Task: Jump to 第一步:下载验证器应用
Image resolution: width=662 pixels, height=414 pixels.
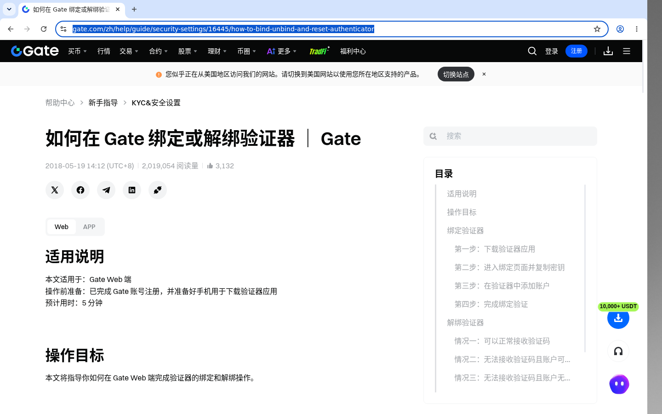Action: [x=495, y=249]
